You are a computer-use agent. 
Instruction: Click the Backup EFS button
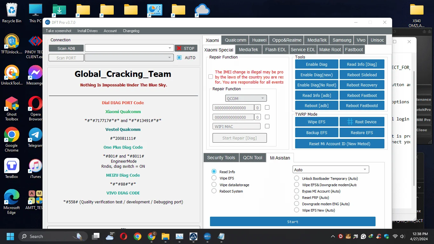pos(316,132)
